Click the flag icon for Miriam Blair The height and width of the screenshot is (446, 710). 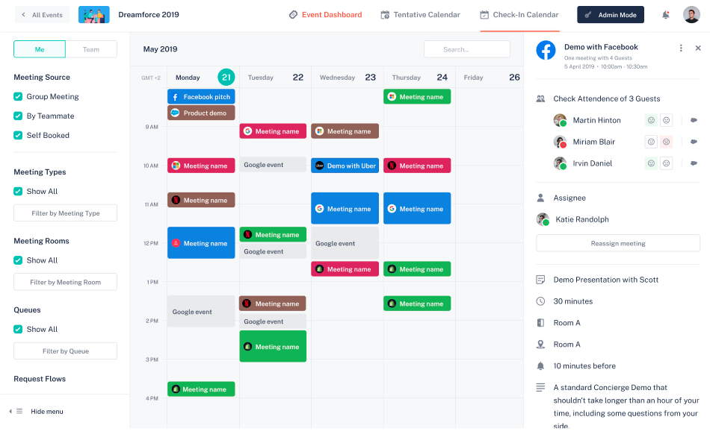694,142
